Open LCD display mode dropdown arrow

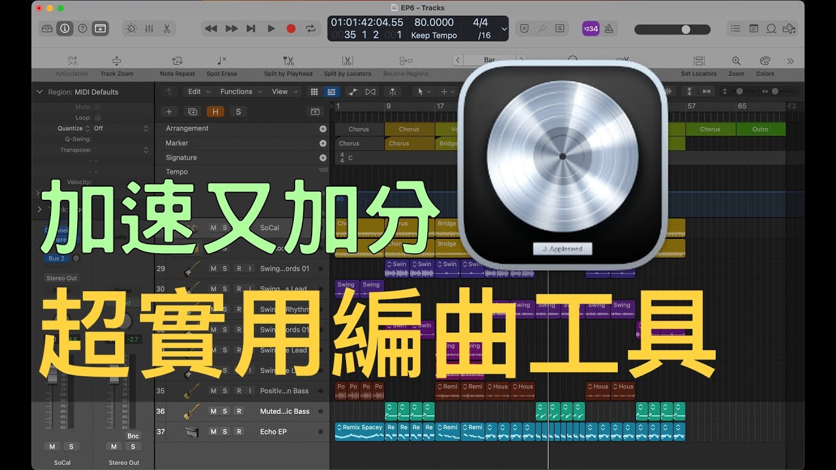coord(504,29)
